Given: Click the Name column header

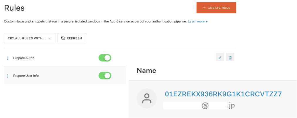Looking at the screenshot, I should pos(146,70).
